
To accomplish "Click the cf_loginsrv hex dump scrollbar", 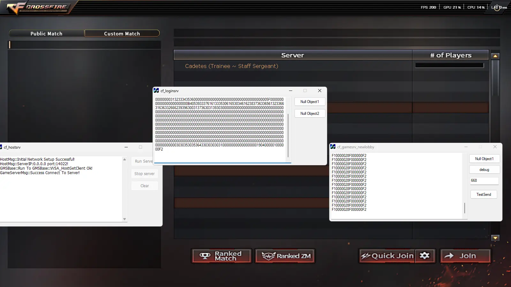I will (288, 136).
